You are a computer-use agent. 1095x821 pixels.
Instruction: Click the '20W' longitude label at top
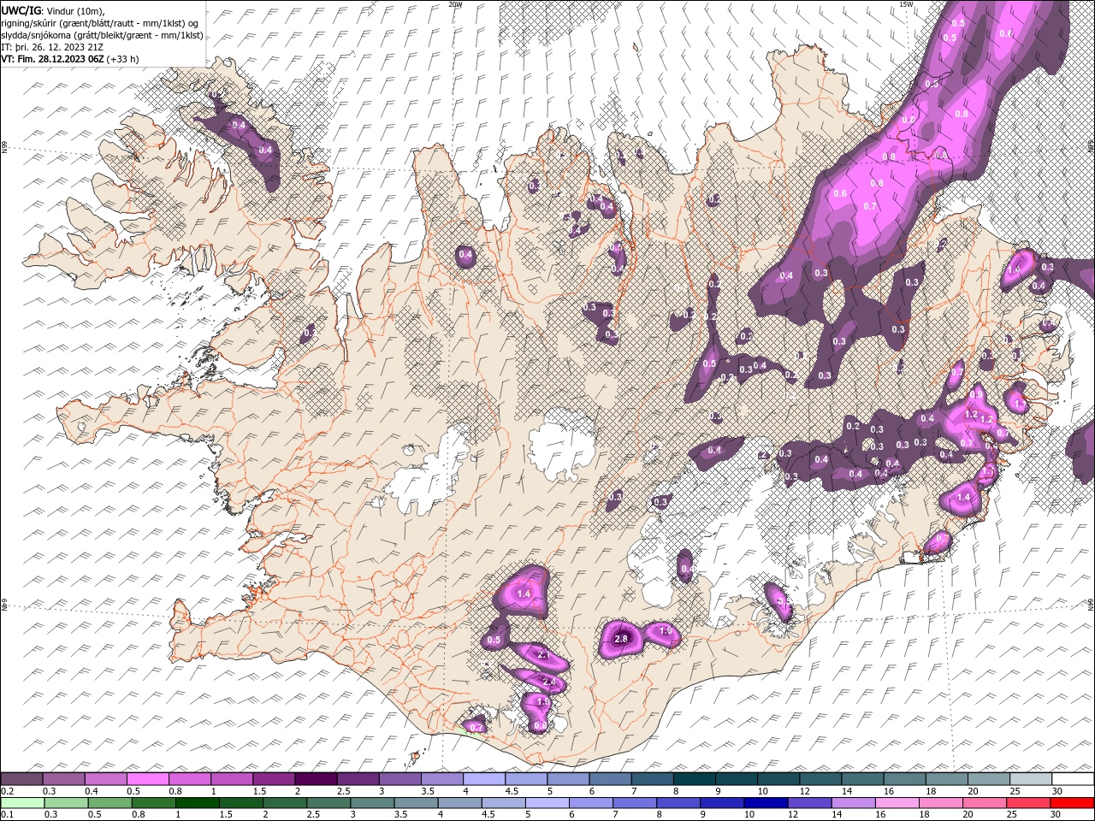pyautogui.click(x=455, y=4)
